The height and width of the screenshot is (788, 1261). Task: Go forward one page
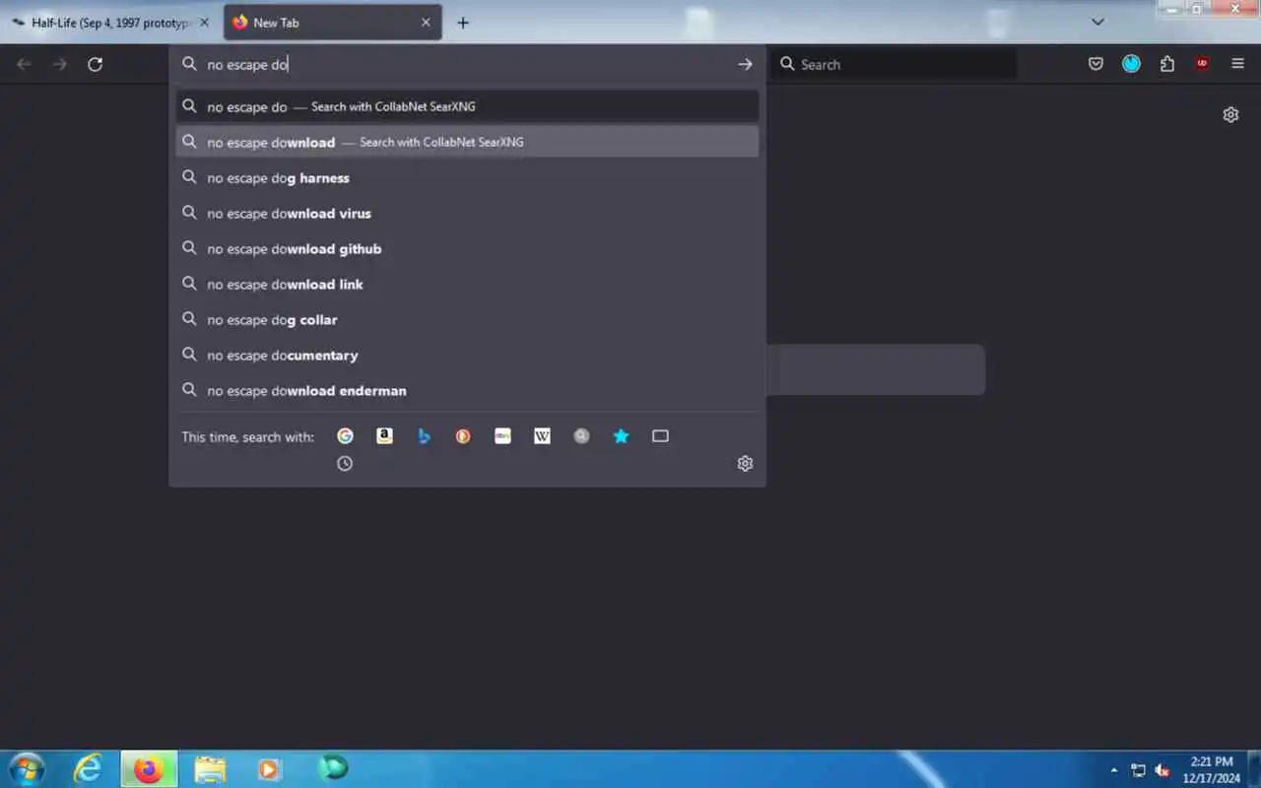[x=59, y=64]
